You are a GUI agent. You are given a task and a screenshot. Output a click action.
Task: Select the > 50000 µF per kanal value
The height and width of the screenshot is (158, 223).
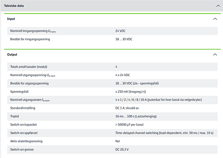tap(129, 125)
